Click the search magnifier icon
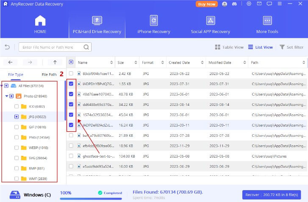308x202 pixels. click(86, 47)
